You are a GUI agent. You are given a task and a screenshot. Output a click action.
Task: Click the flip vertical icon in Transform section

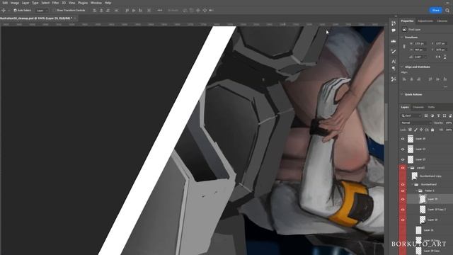pos(445,57)
